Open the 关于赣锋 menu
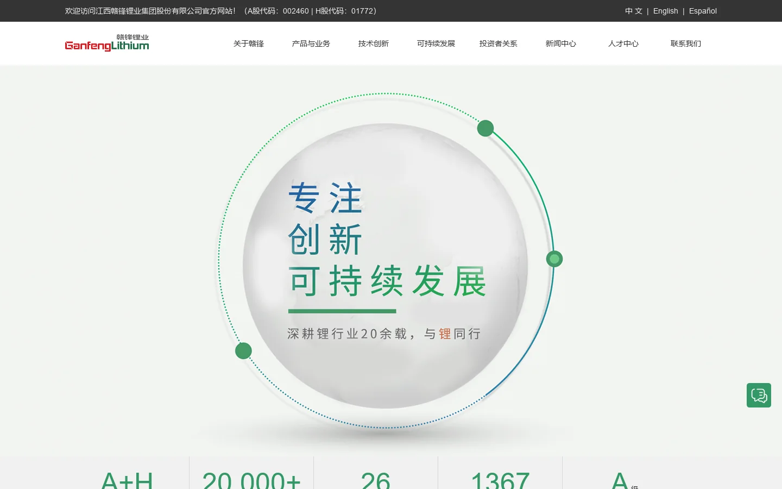 pos(249,43)
